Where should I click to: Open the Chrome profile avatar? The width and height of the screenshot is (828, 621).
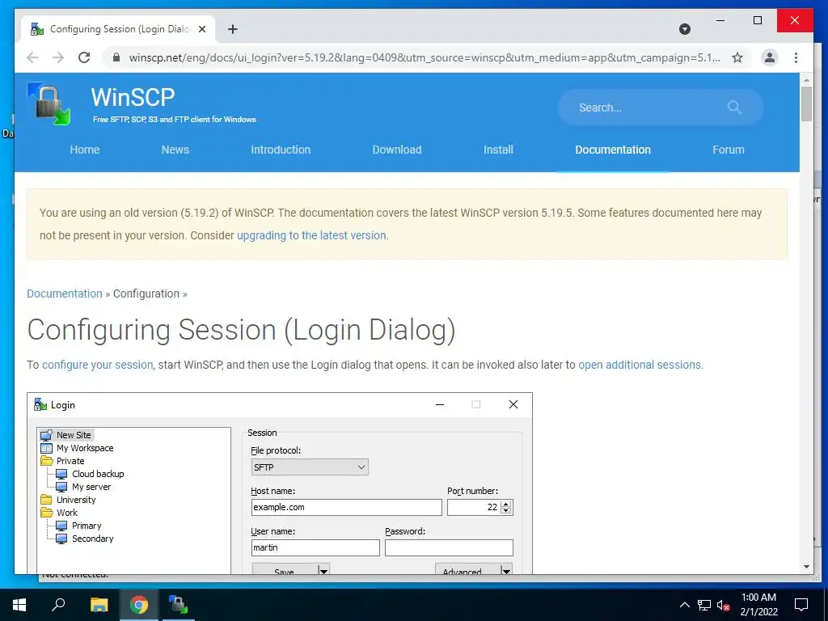[x=770, y=57]
